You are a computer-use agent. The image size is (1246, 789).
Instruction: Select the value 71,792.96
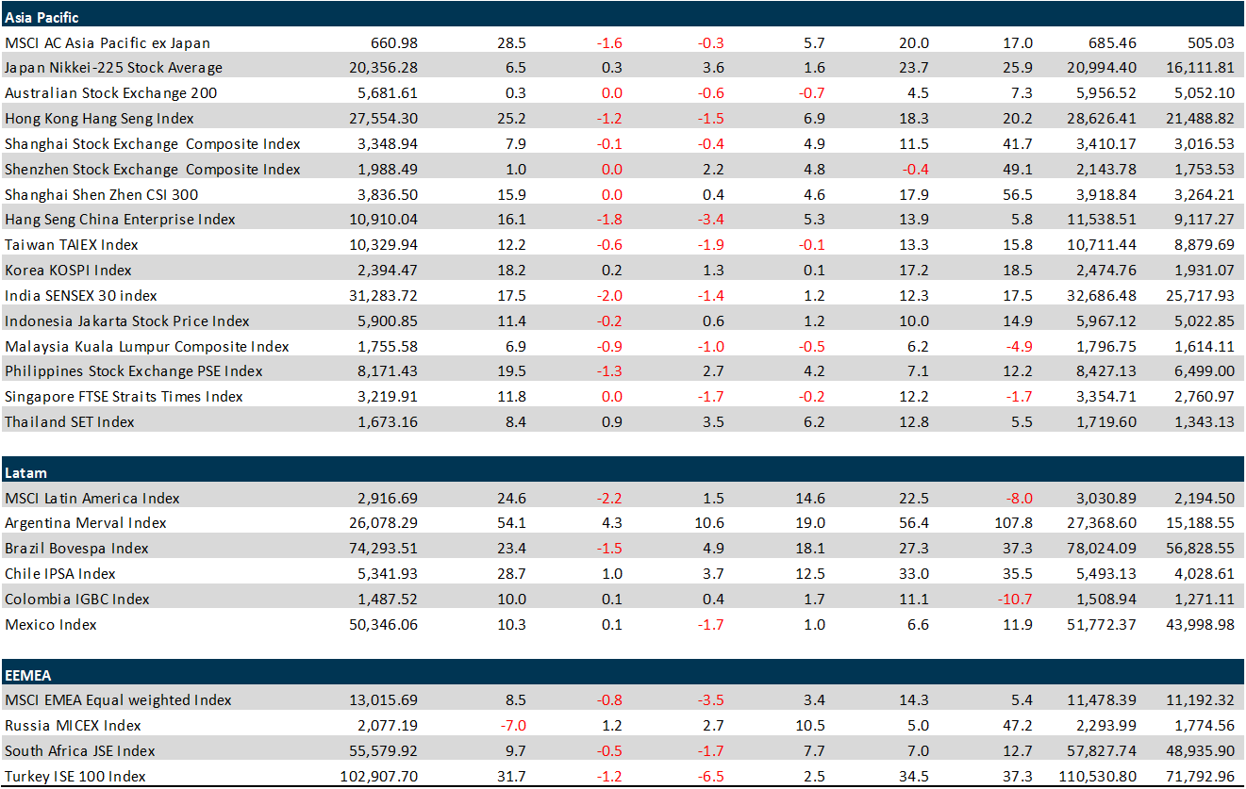(1203, 777)
